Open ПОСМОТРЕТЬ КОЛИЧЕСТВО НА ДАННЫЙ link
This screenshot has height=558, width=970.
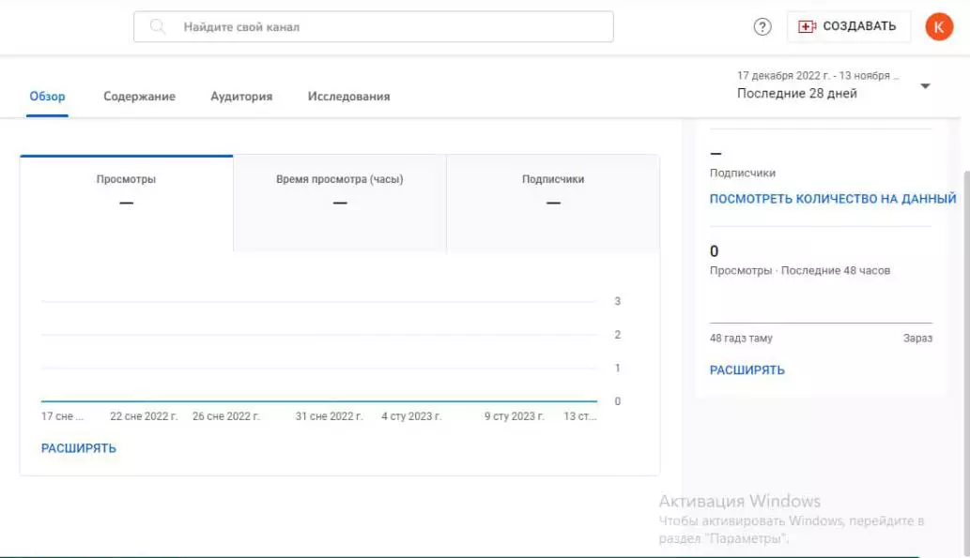pos(833,199)
